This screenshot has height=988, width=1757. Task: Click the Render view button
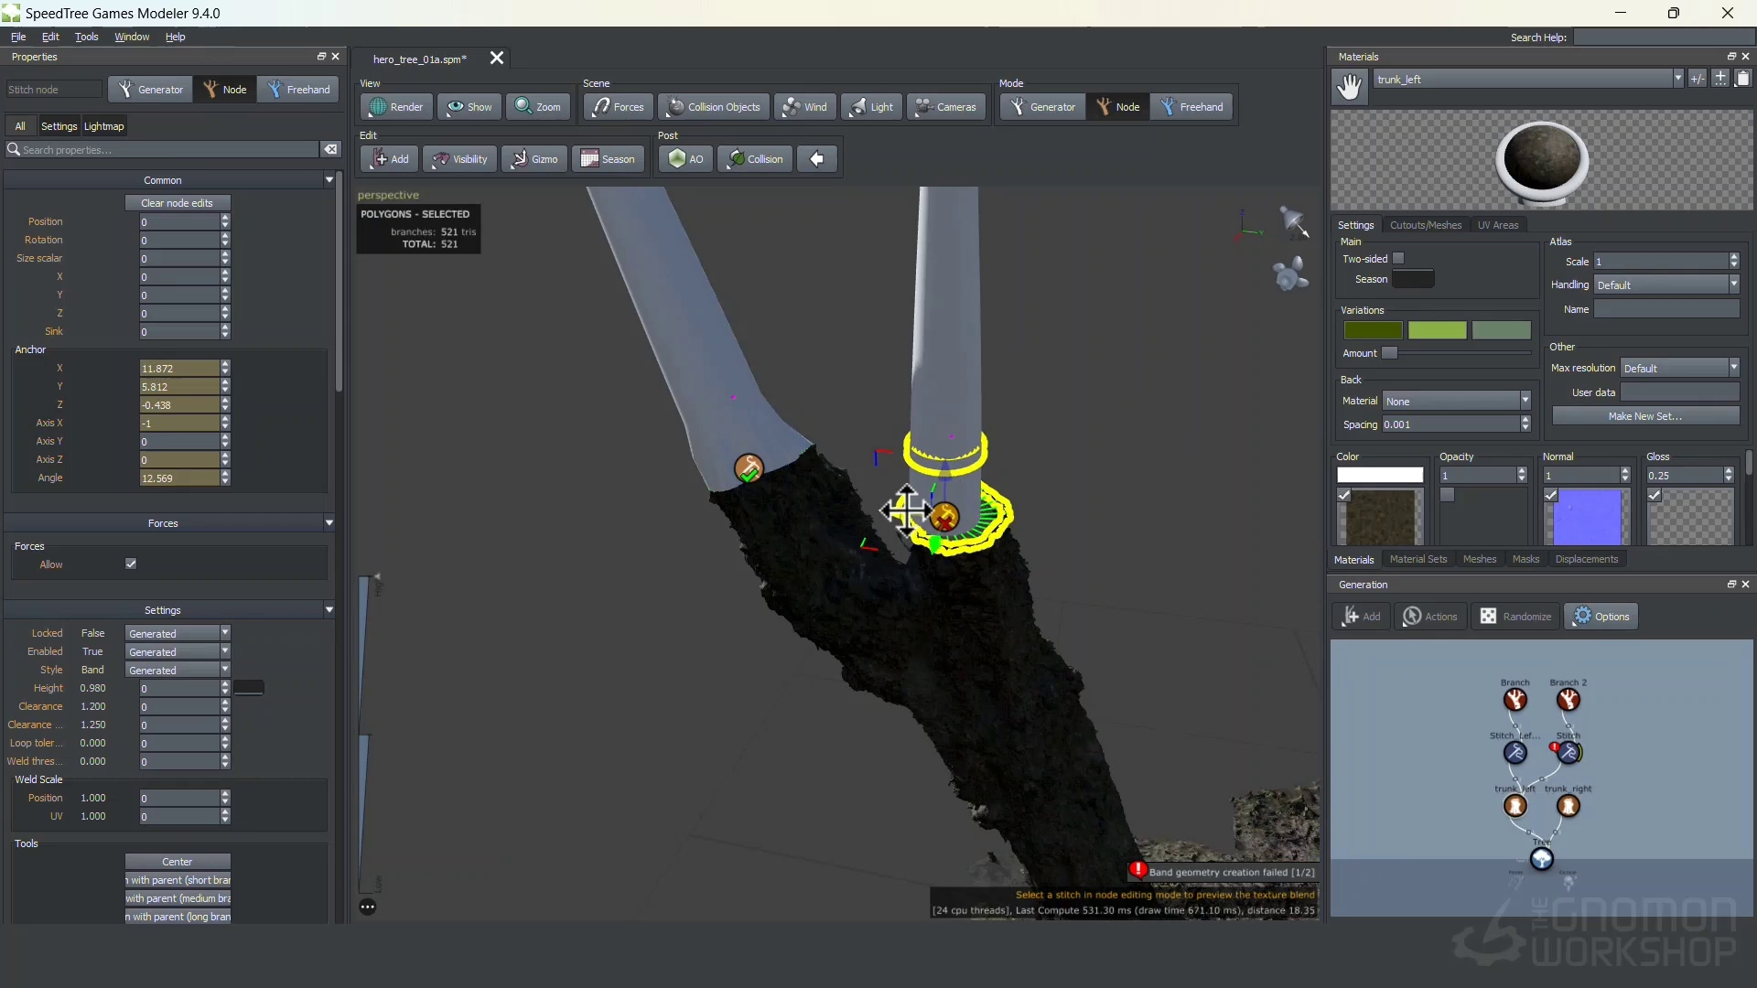click(x=395, y=107)
